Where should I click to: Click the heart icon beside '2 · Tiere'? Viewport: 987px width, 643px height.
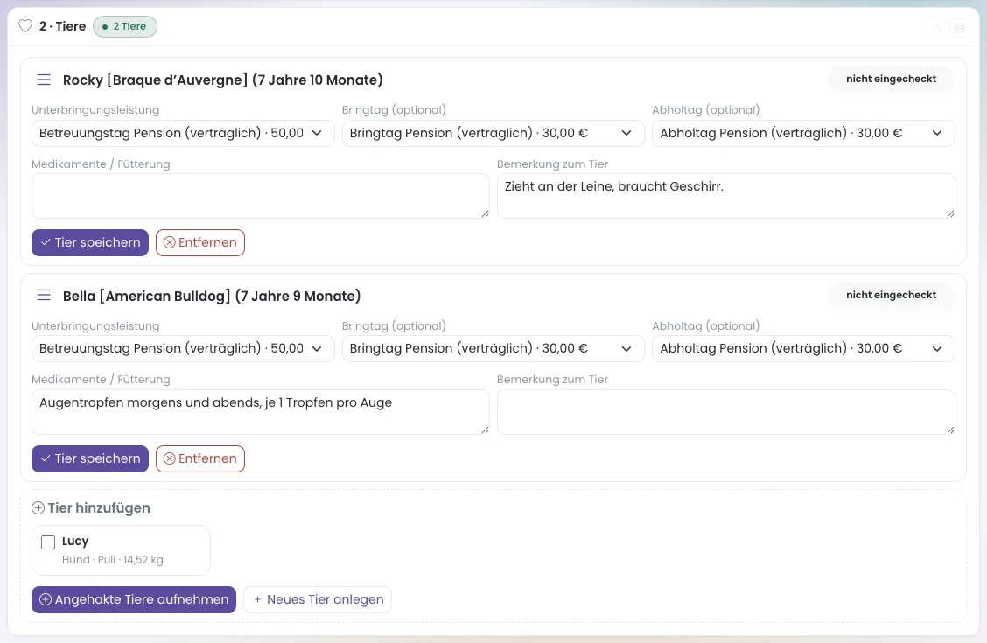tap(25, 25)
